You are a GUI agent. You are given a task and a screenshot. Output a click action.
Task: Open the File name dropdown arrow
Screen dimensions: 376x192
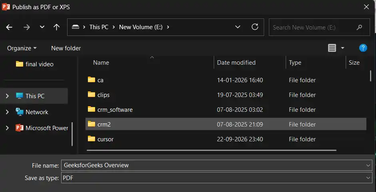(x=368, y=165)
